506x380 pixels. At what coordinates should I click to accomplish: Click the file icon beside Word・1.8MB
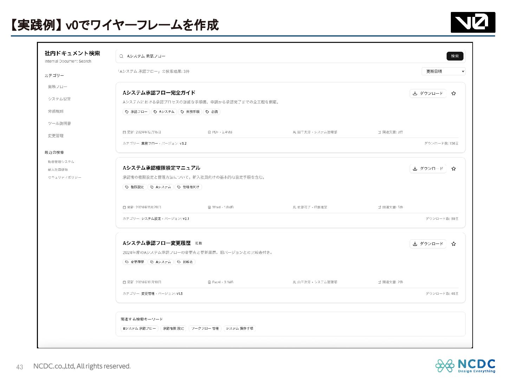click(x=209, y=208)
